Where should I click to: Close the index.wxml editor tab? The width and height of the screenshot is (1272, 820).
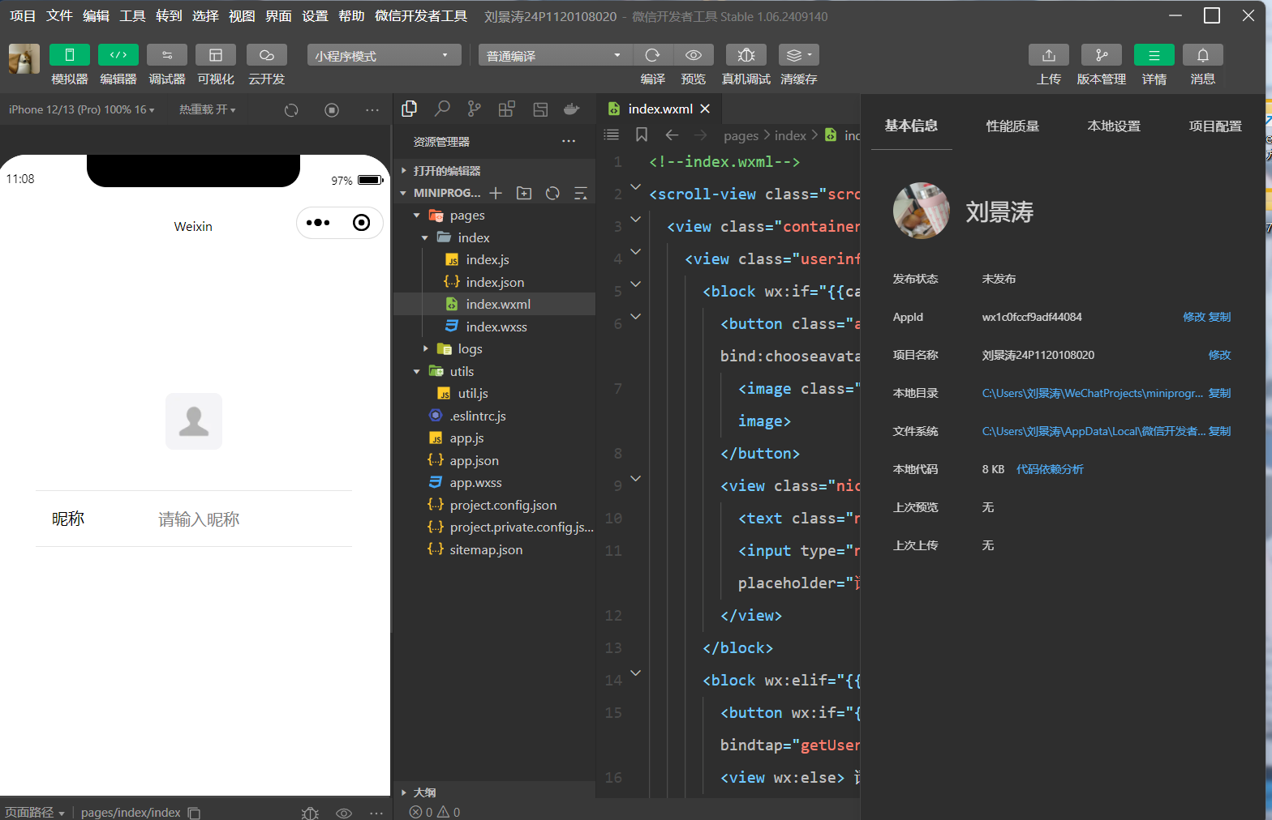705,109
